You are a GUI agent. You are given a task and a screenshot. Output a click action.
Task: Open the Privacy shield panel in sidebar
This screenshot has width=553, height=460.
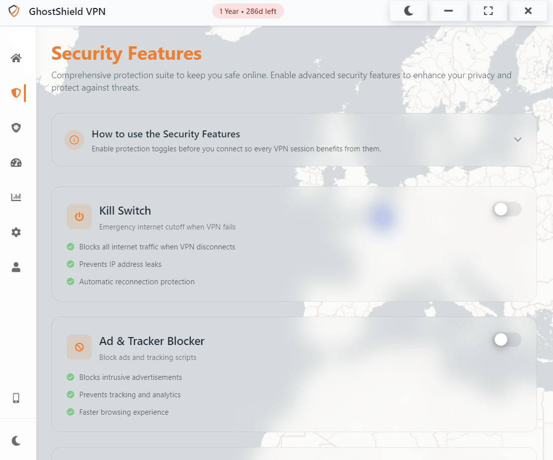(16, 127)
